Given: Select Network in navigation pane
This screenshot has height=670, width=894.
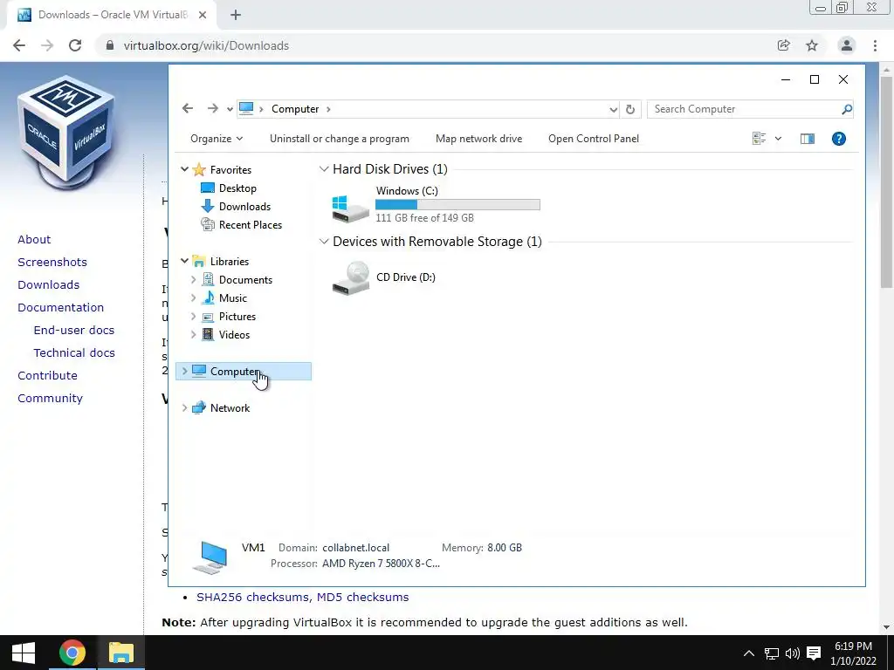Looking at the screenshot, I should 230,408.
